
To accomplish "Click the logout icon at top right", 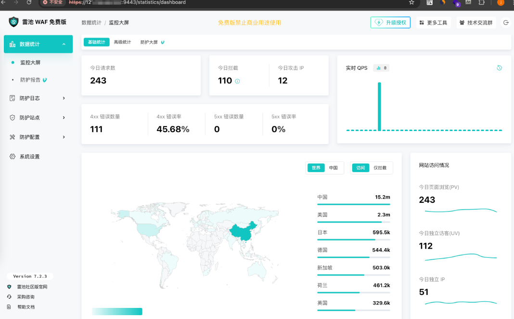I will [506, 23].
